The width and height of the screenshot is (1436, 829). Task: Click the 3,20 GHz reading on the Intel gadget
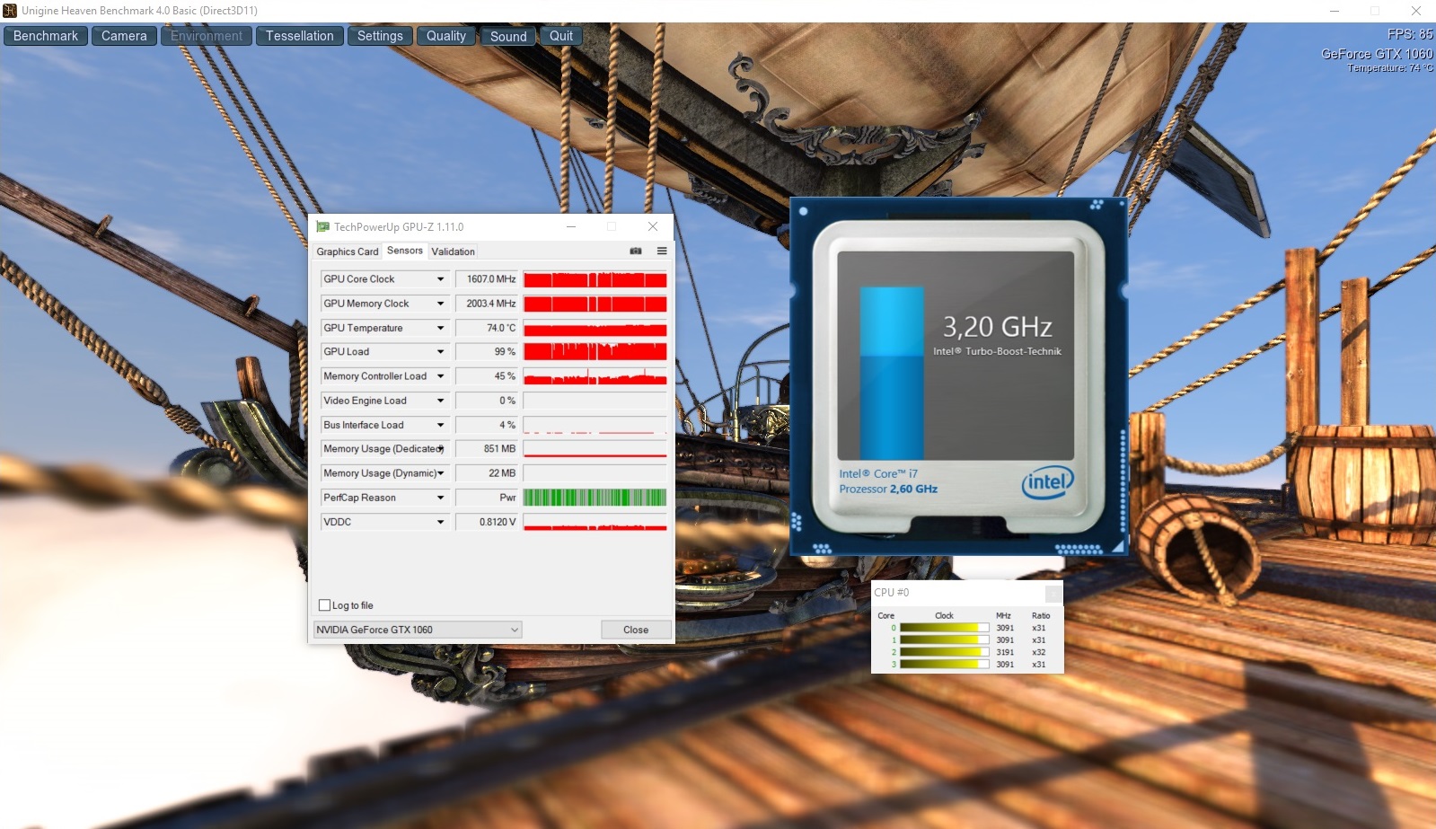(997, 327)
